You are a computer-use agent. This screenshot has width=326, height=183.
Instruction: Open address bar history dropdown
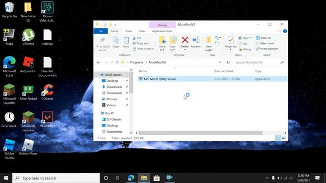(220, 62)
